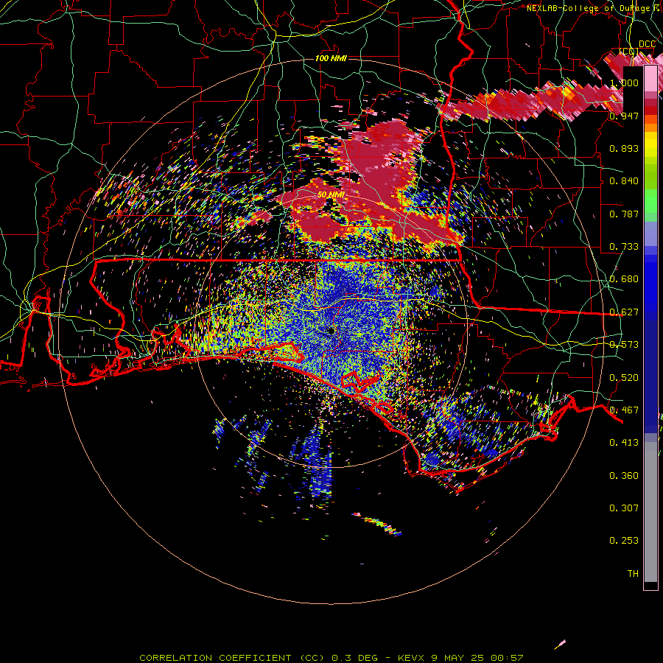Select the 0.680 scale value
The height and width of the screenshot is (663, 663).
tap(624, 279)
